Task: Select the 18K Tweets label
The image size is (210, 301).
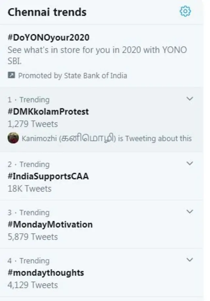Action: pos(30,189)
